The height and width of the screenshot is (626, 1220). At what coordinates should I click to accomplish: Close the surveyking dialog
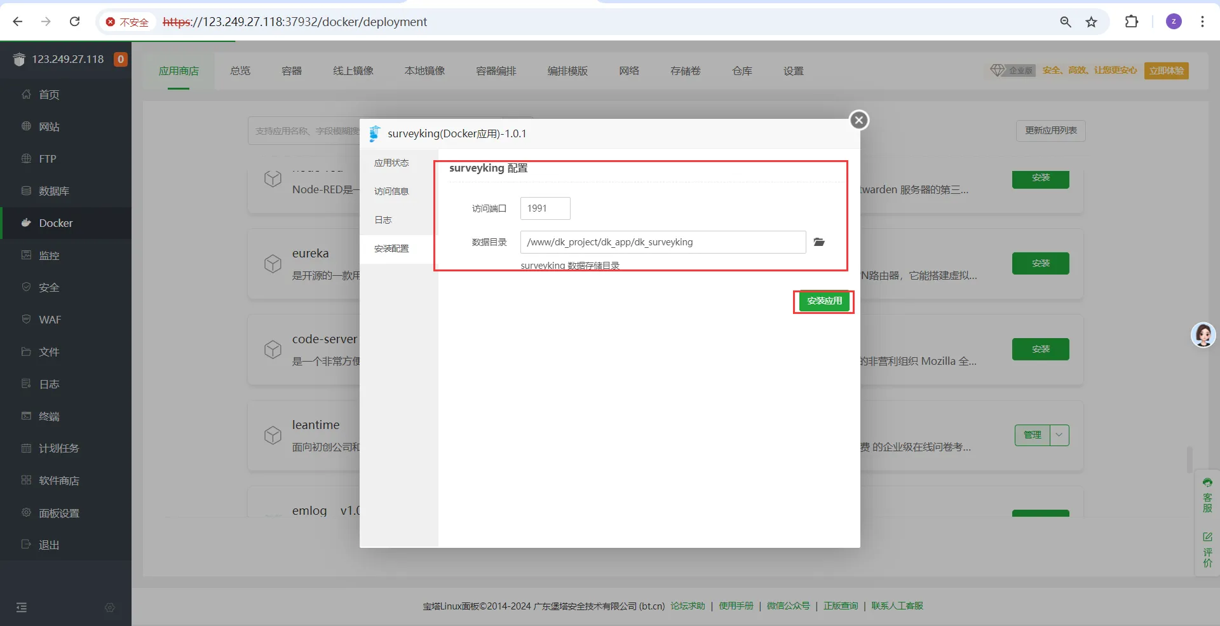(859, 120)
